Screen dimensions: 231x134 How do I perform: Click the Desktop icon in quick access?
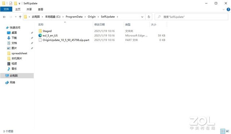9,33
